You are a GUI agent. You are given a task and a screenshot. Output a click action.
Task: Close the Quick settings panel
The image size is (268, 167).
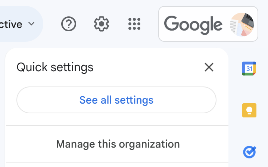tap(209, 67)
